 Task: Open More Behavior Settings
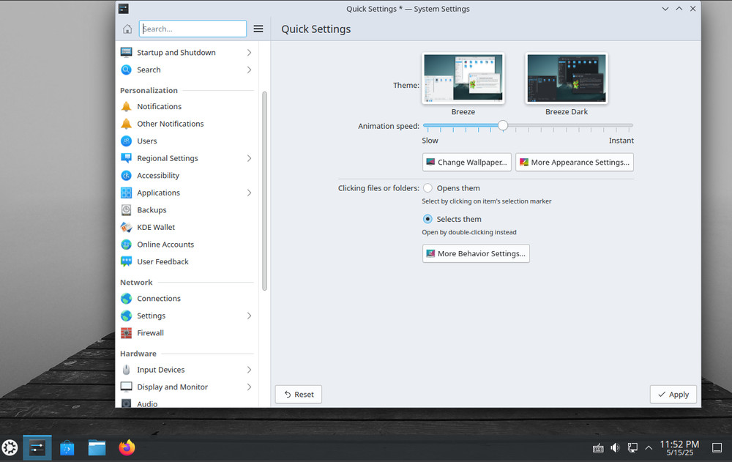coord(476,253)
